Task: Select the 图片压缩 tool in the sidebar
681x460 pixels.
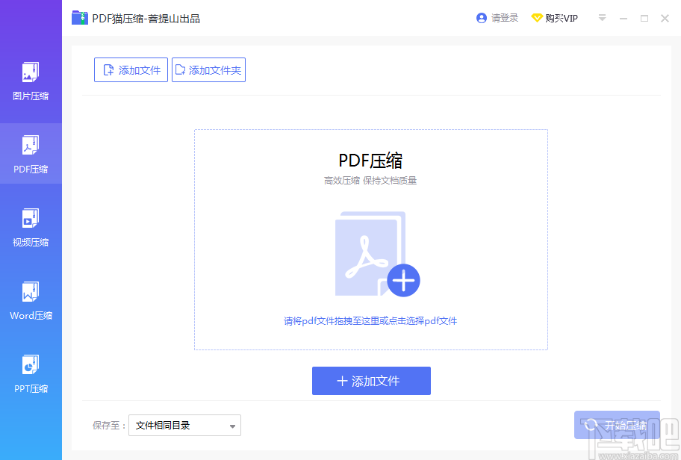Action: click(x=31, y=81)
